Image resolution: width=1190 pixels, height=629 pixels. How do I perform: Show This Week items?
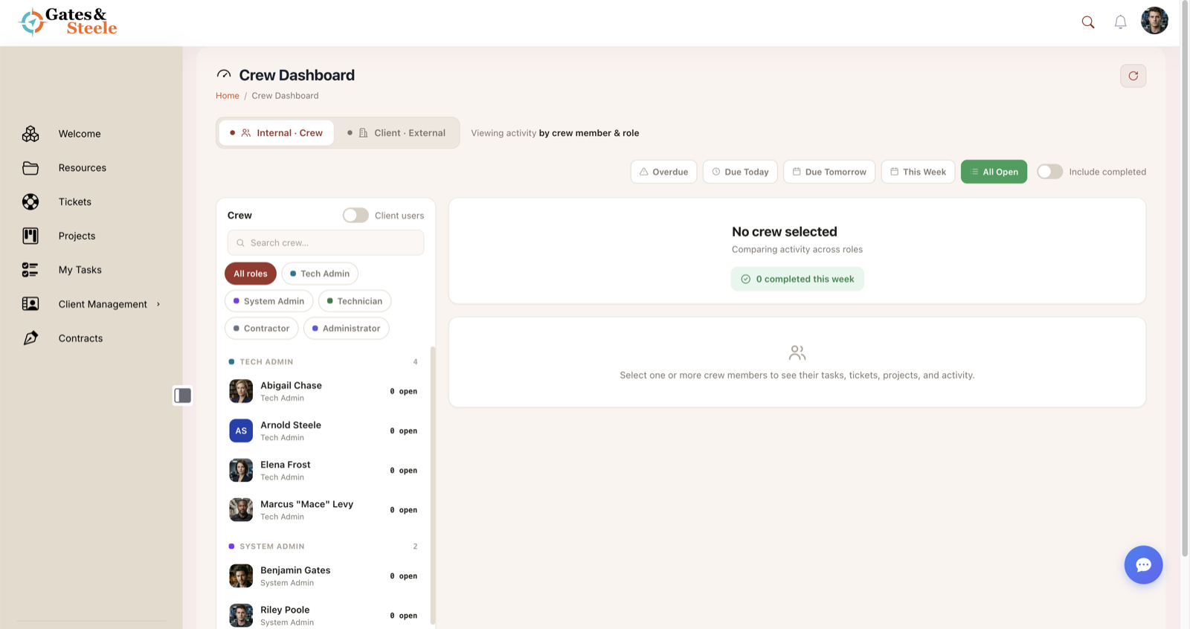[x=919, y=172]
